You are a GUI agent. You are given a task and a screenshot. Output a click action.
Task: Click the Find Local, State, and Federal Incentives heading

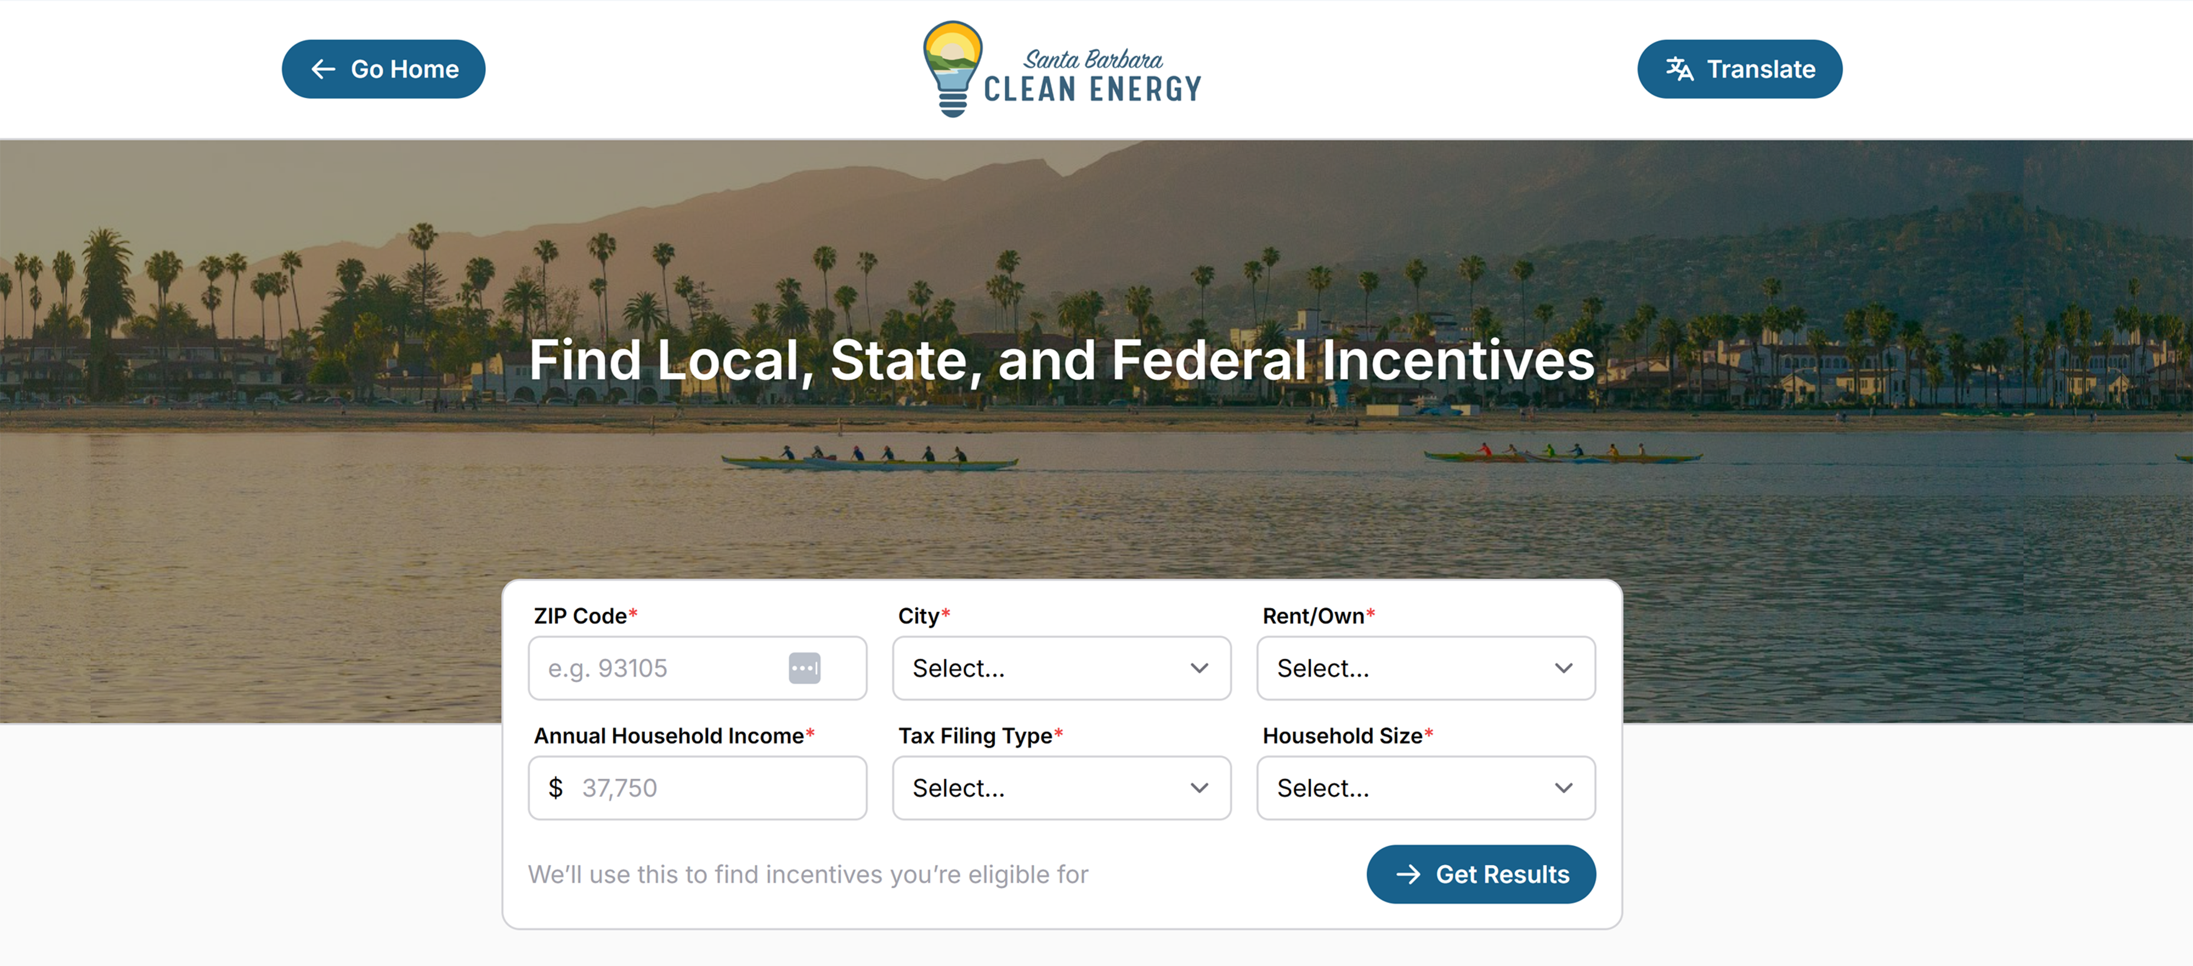click(x=1062, y=360)
